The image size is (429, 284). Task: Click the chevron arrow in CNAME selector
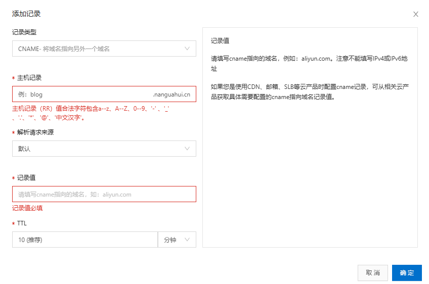point(188,49)
